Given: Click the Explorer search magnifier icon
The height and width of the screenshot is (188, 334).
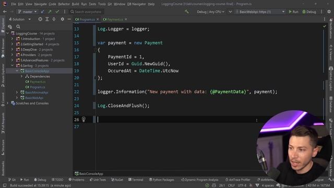Looking at the screenshot, I should click(x=18, y=27).
